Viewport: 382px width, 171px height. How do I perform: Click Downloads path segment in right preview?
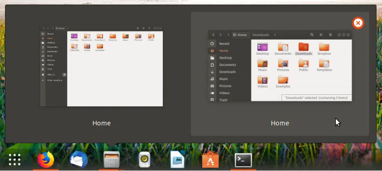pyautogui.click(x=261, y=35)
